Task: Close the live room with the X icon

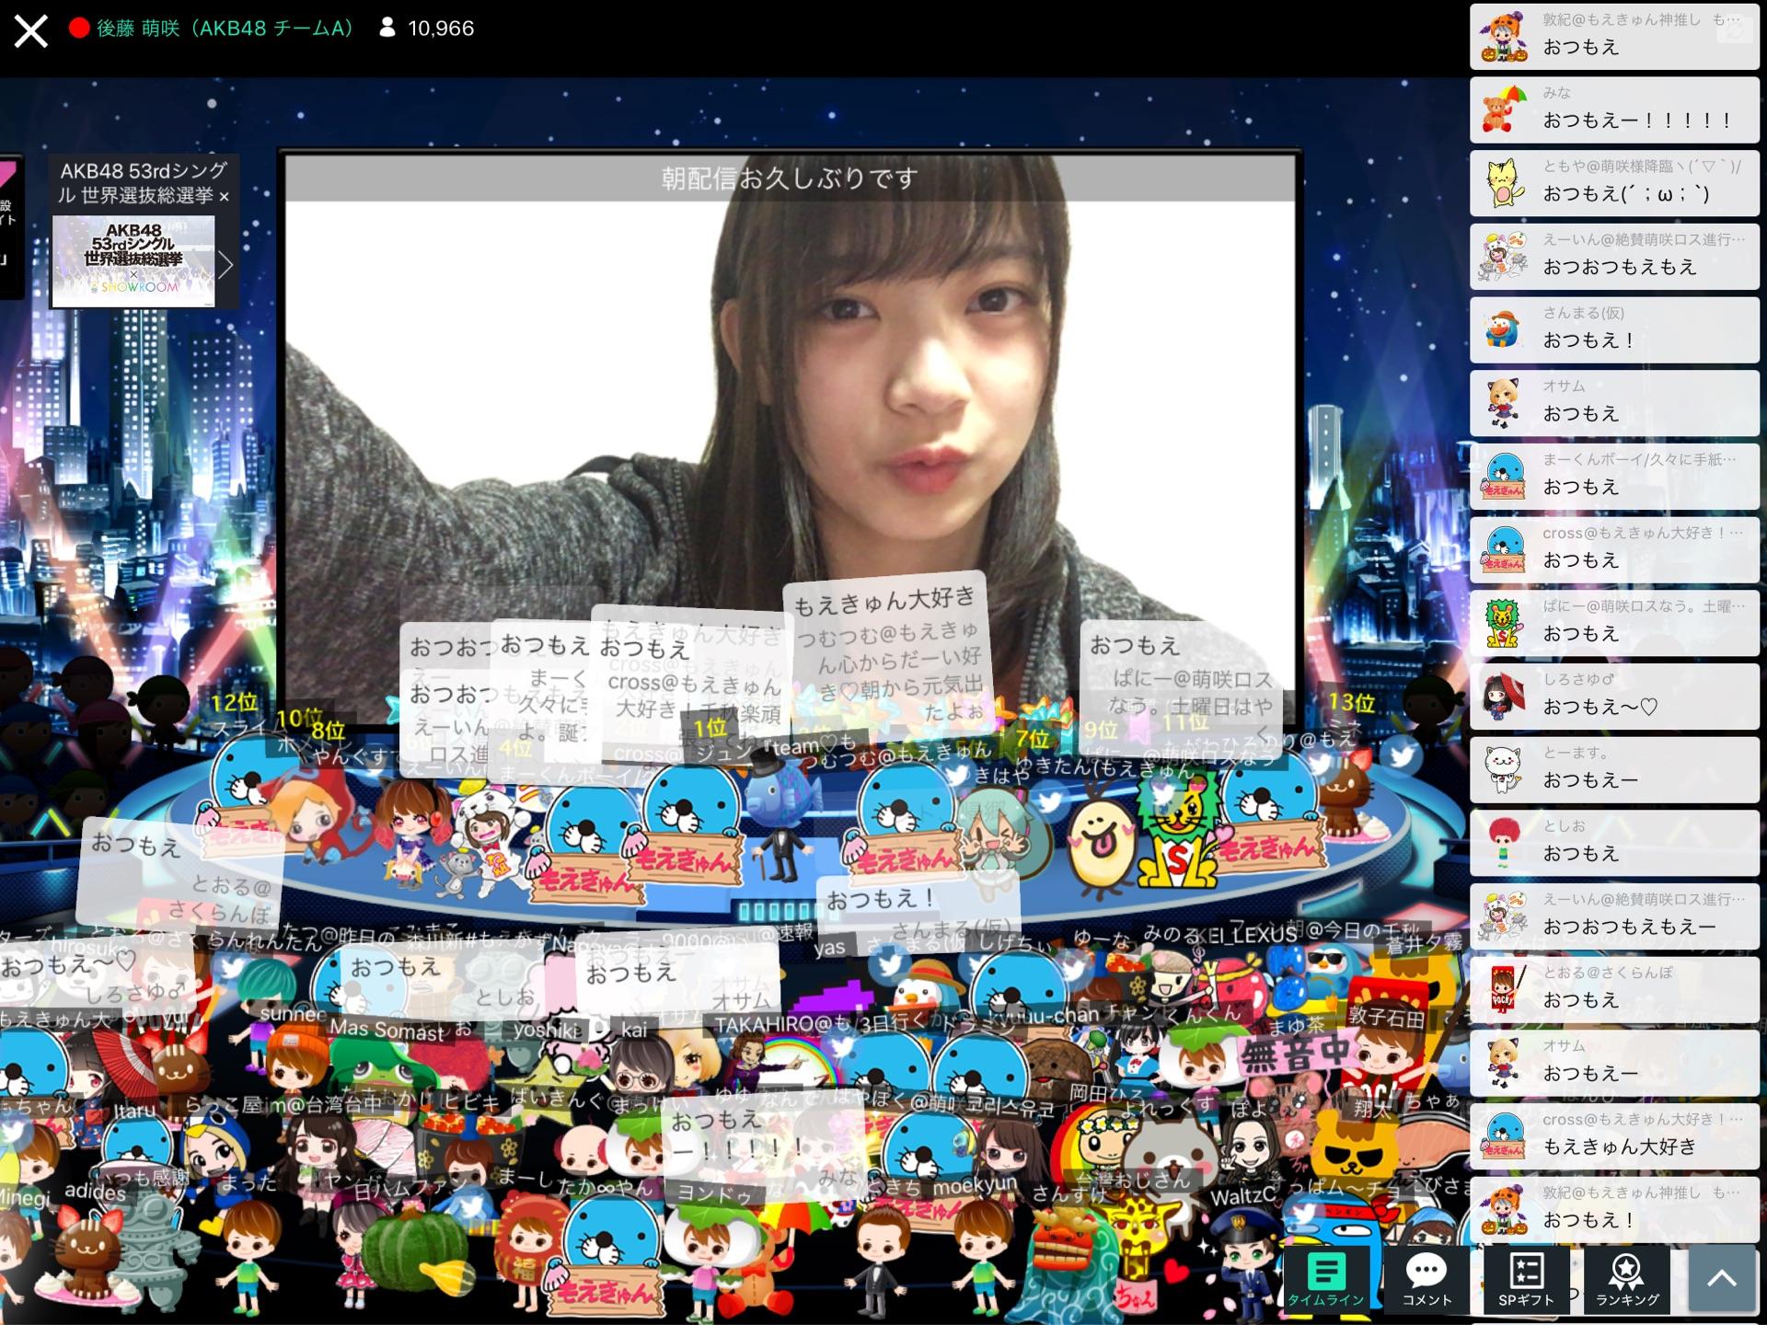Action: pyautogui.click(x=30, y=31)
